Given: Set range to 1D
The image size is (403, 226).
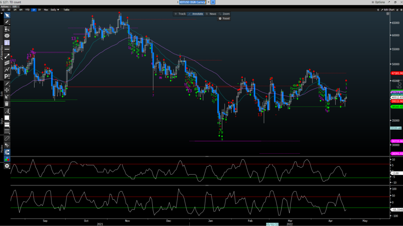Looking at the screenshot, I should pos(3,10).
